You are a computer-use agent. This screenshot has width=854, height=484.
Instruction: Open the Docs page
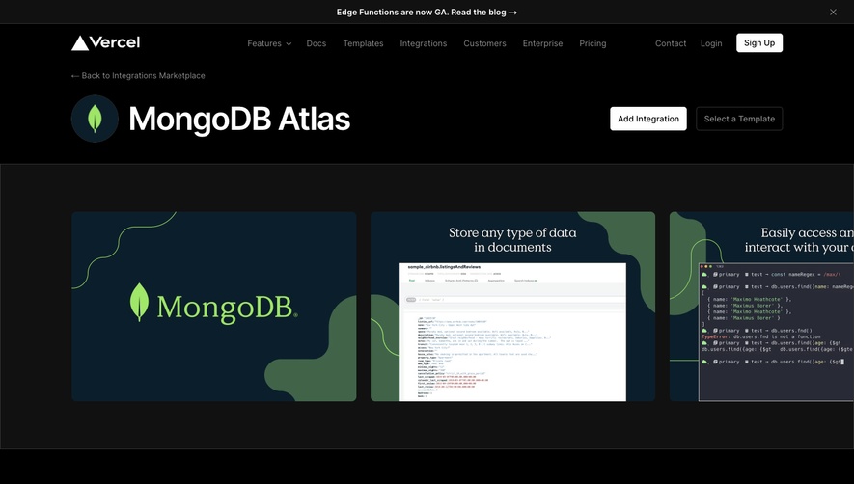(x=316, y=43)
